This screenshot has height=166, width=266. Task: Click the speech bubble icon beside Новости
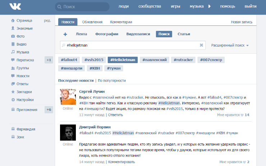coord(13,76)
